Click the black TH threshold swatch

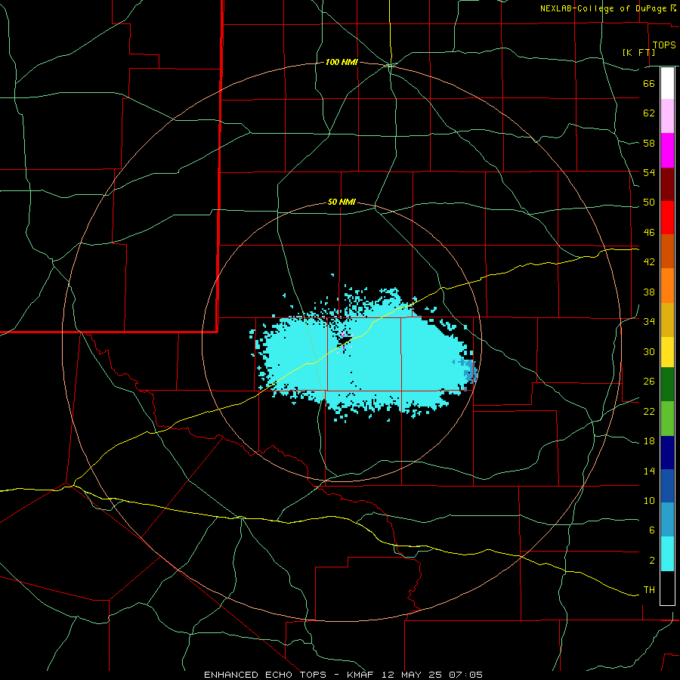pos(667,588)
